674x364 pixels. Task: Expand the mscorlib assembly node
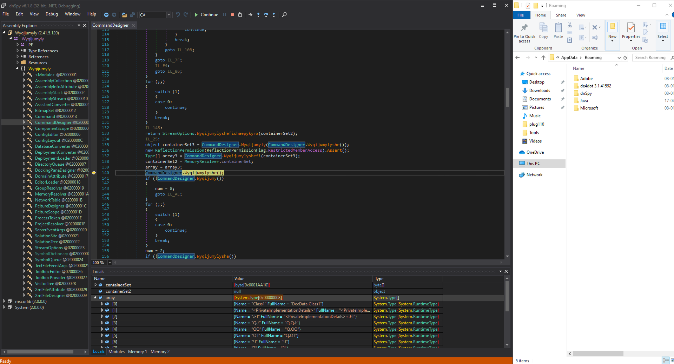[4, 302]
